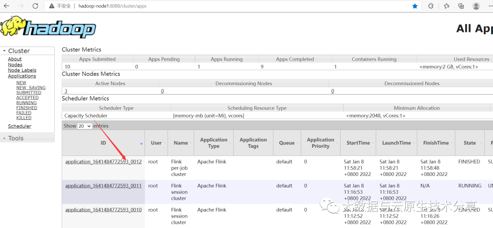Open application_1641484772593_0011 details
Viewport: 493px width, 228px height.
coord(103,186)
